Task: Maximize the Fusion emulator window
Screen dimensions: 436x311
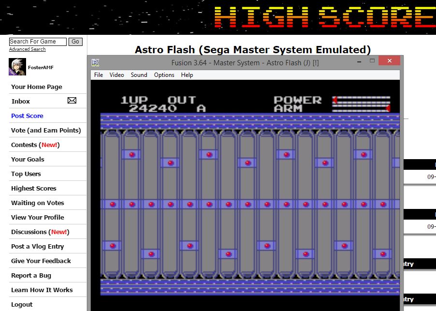Action: point(372,61)
